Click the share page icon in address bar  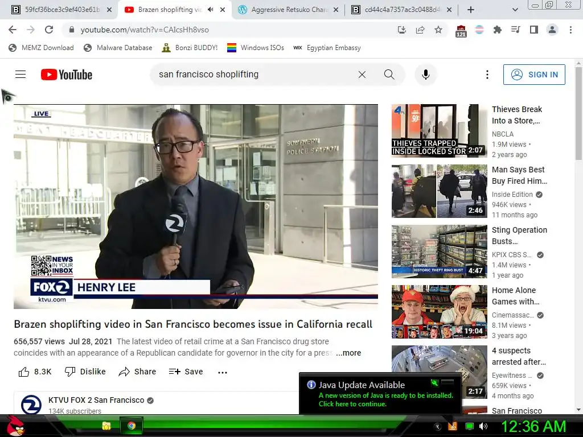point(420,30)
